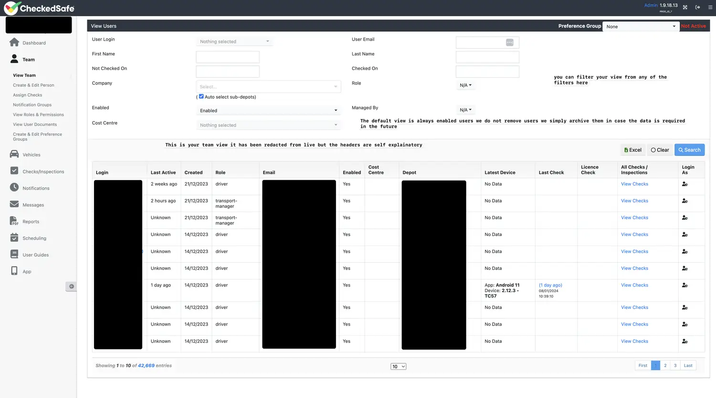Click the Login As icon for the first user
716x398 pixels.
[x=684, y=184]
